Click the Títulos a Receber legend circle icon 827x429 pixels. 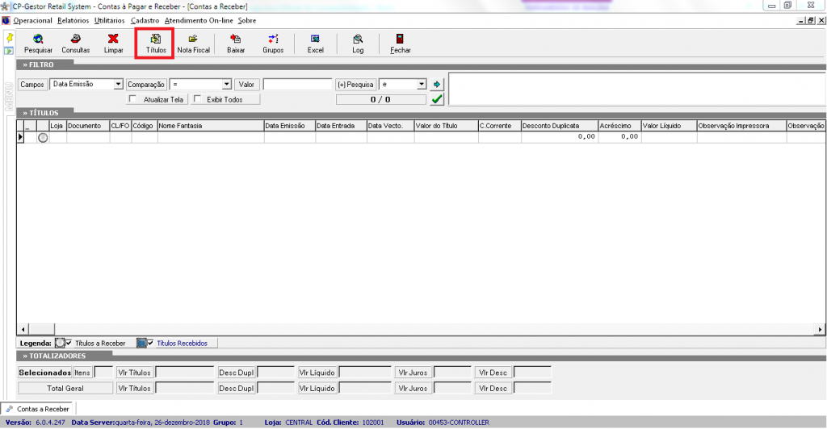60,344
